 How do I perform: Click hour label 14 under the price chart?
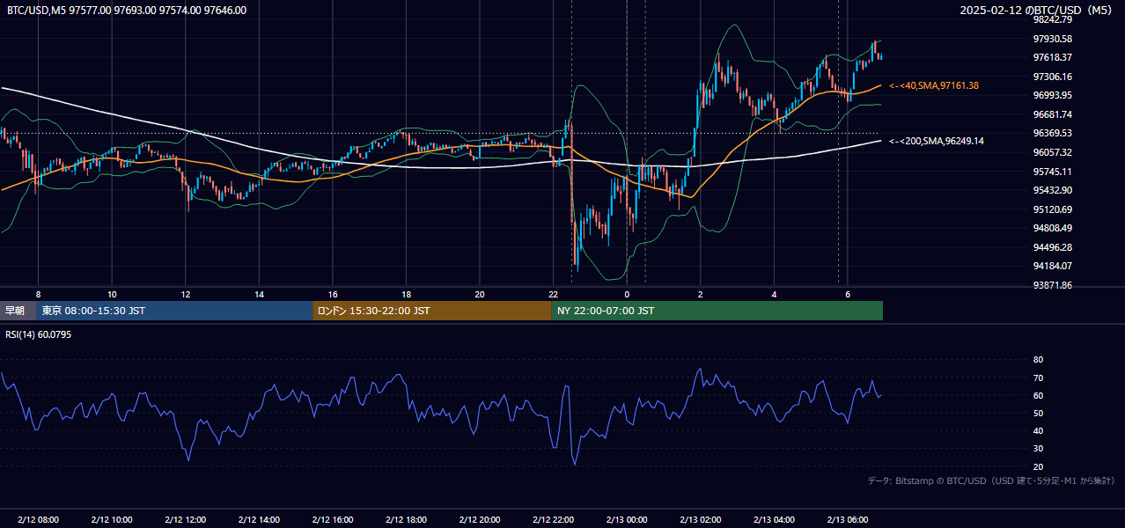259,294
